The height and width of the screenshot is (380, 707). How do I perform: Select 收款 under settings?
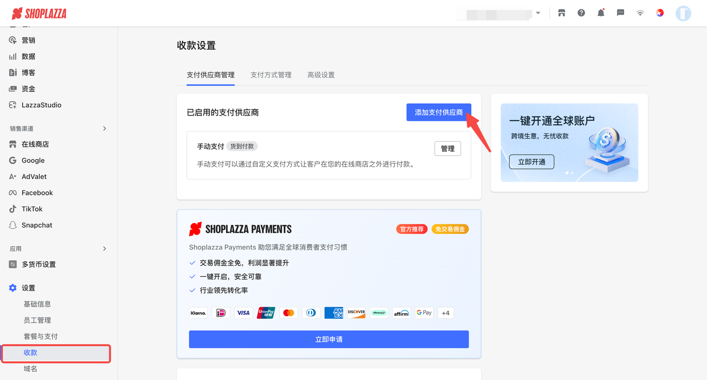click(56, 352)
